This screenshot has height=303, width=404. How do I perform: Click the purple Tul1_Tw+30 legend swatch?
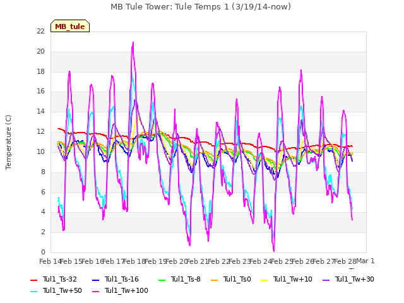tap(326, 280)
